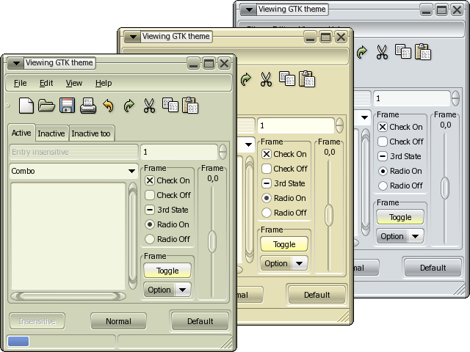Open the Help menu
Screen dimensions: 470x352
coord(104,83)
